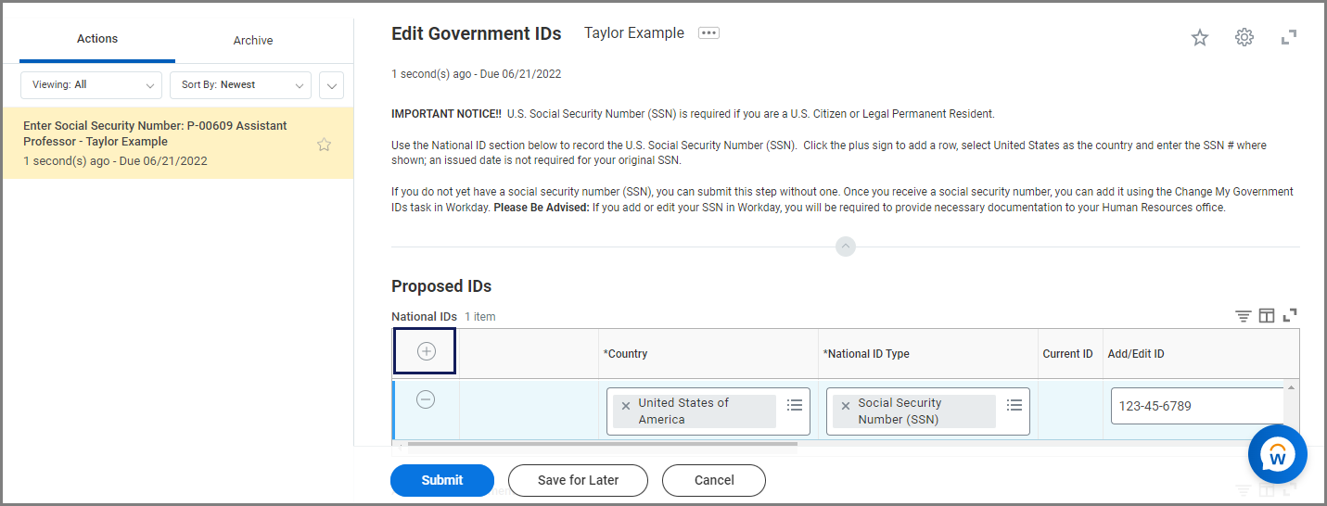1327x506 pixels.
Task: Favorite the Enter Social Security Number inbox item
Action: point(324,145)
